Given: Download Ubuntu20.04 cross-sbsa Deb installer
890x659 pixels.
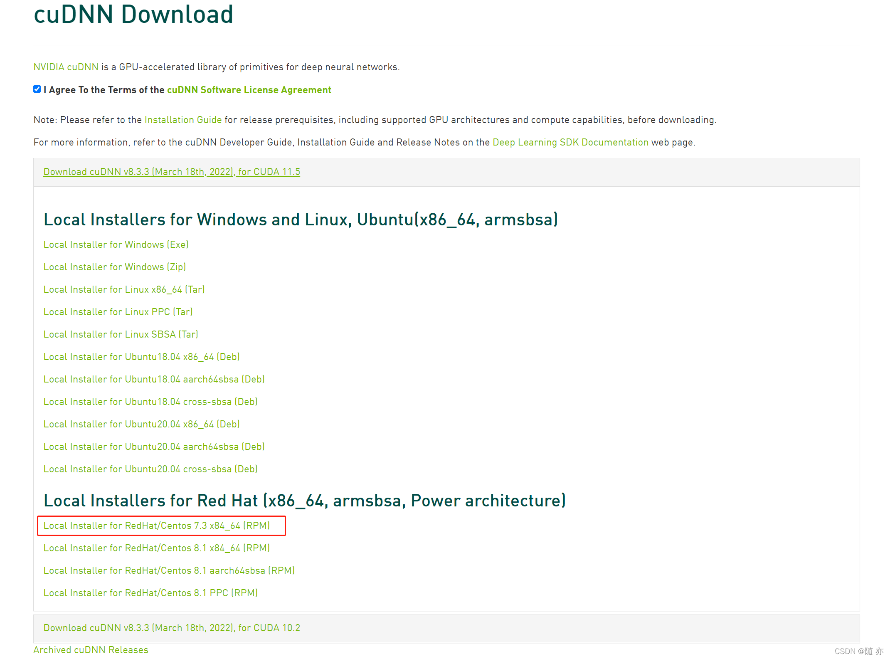Looking at the screenshot, I should 150,469.
